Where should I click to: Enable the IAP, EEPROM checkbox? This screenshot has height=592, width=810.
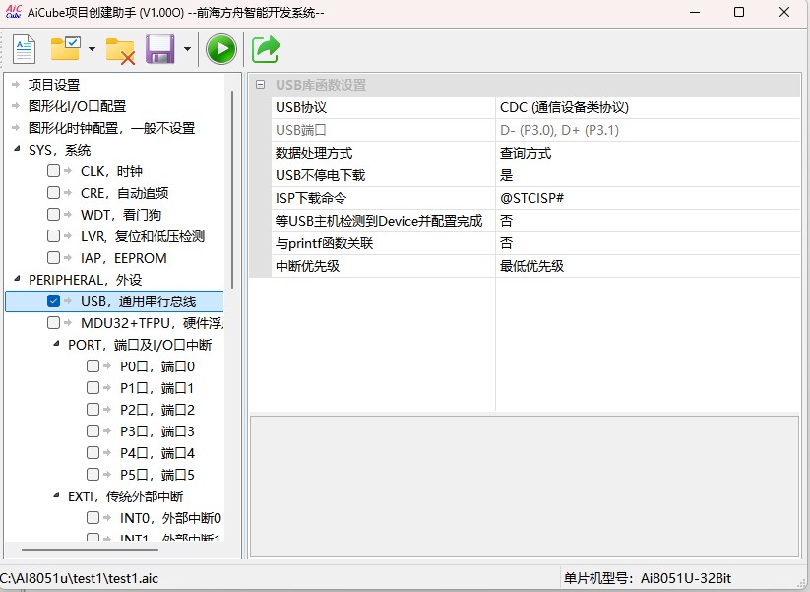coord(53,257)
